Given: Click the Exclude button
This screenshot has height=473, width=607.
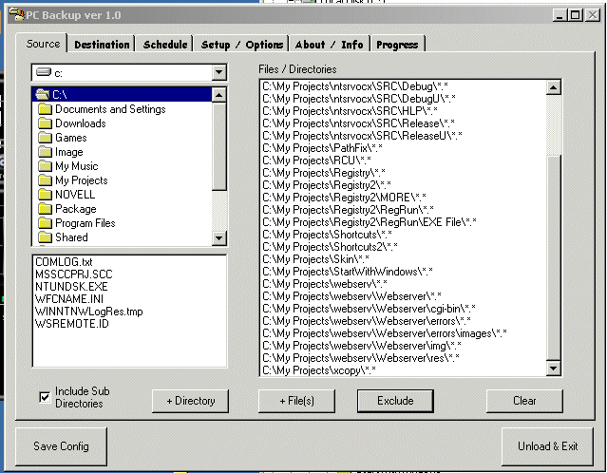Looking at the screenshot, I should tap(395, 401).
